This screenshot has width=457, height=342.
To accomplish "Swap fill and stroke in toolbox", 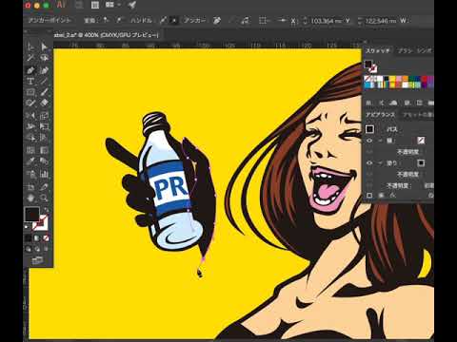I will 47,210.
